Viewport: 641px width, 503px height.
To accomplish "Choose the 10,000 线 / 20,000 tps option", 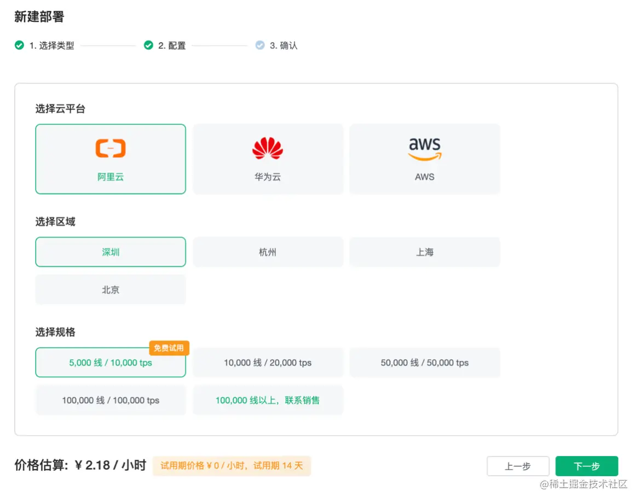I will point(267,362).
